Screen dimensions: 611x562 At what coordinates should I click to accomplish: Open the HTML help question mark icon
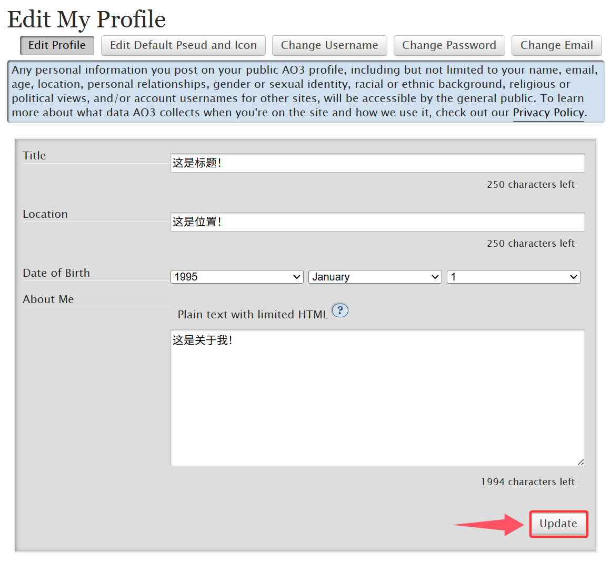click(340, 310)
